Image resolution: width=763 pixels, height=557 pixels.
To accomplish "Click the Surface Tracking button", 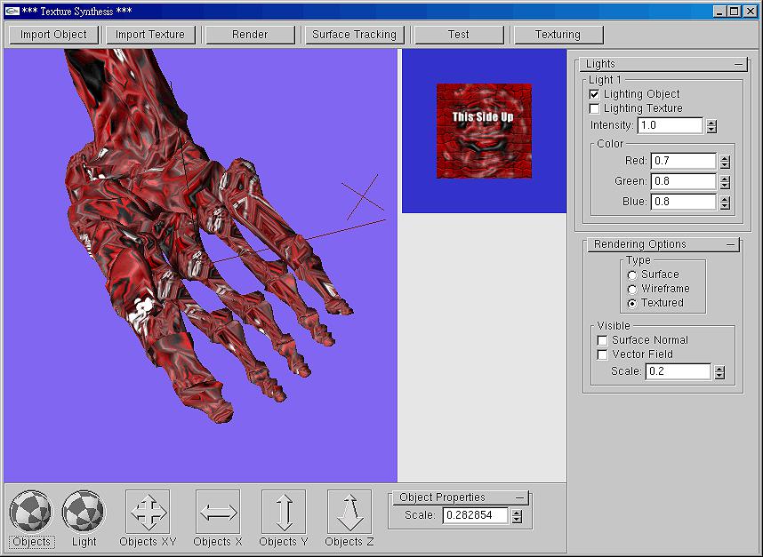I will [356, 35].
